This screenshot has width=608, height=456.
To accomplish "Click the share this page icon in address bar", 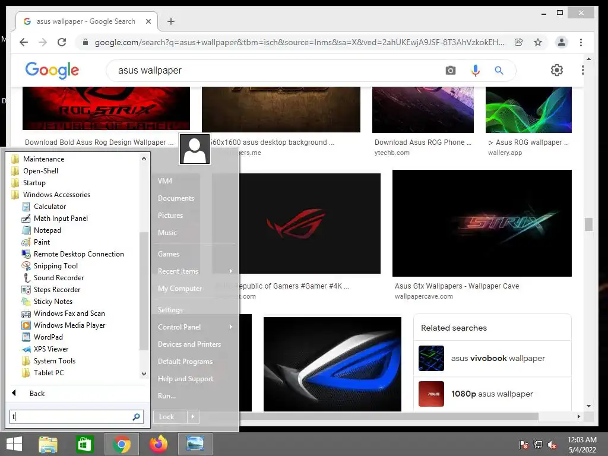I will pos(518,42).
